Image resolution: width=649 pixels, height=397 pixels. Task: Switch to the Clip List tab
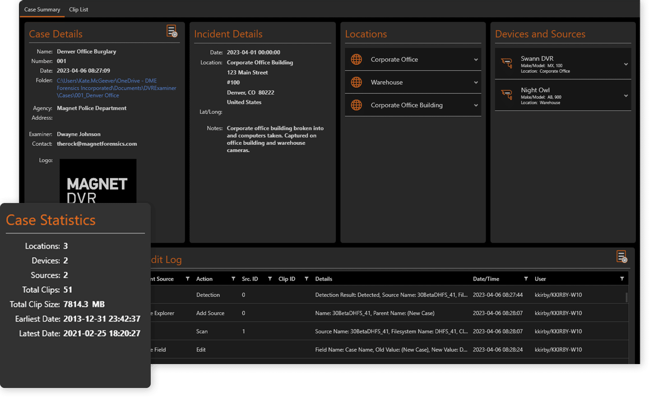[79, 9]
